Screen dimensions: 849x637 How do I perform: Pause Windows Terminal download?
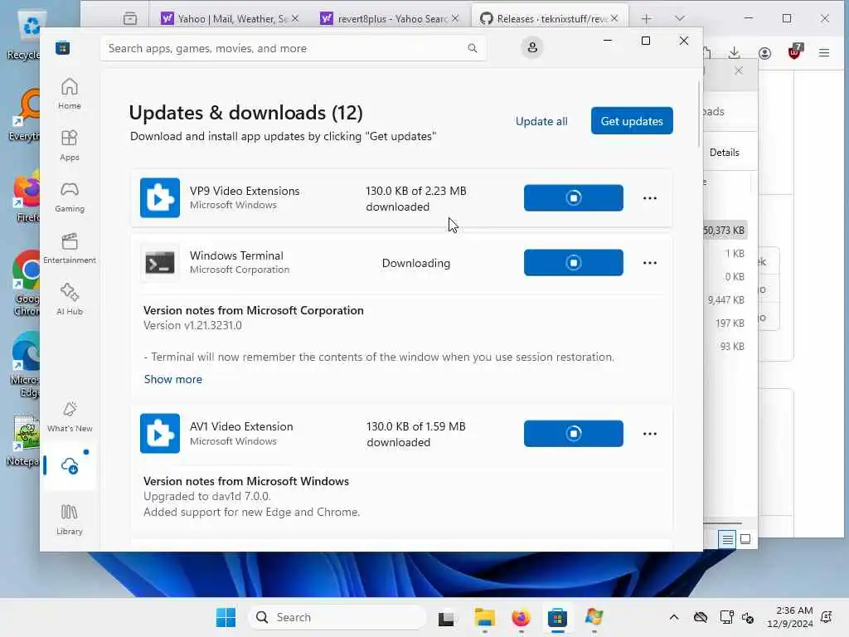pyautogui.click(x=574, y=263)
